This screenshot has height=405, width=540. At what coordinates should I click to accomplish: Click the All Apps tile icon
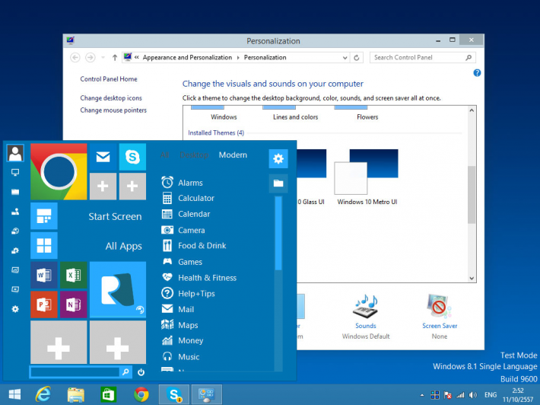click(x=44, y=245)
